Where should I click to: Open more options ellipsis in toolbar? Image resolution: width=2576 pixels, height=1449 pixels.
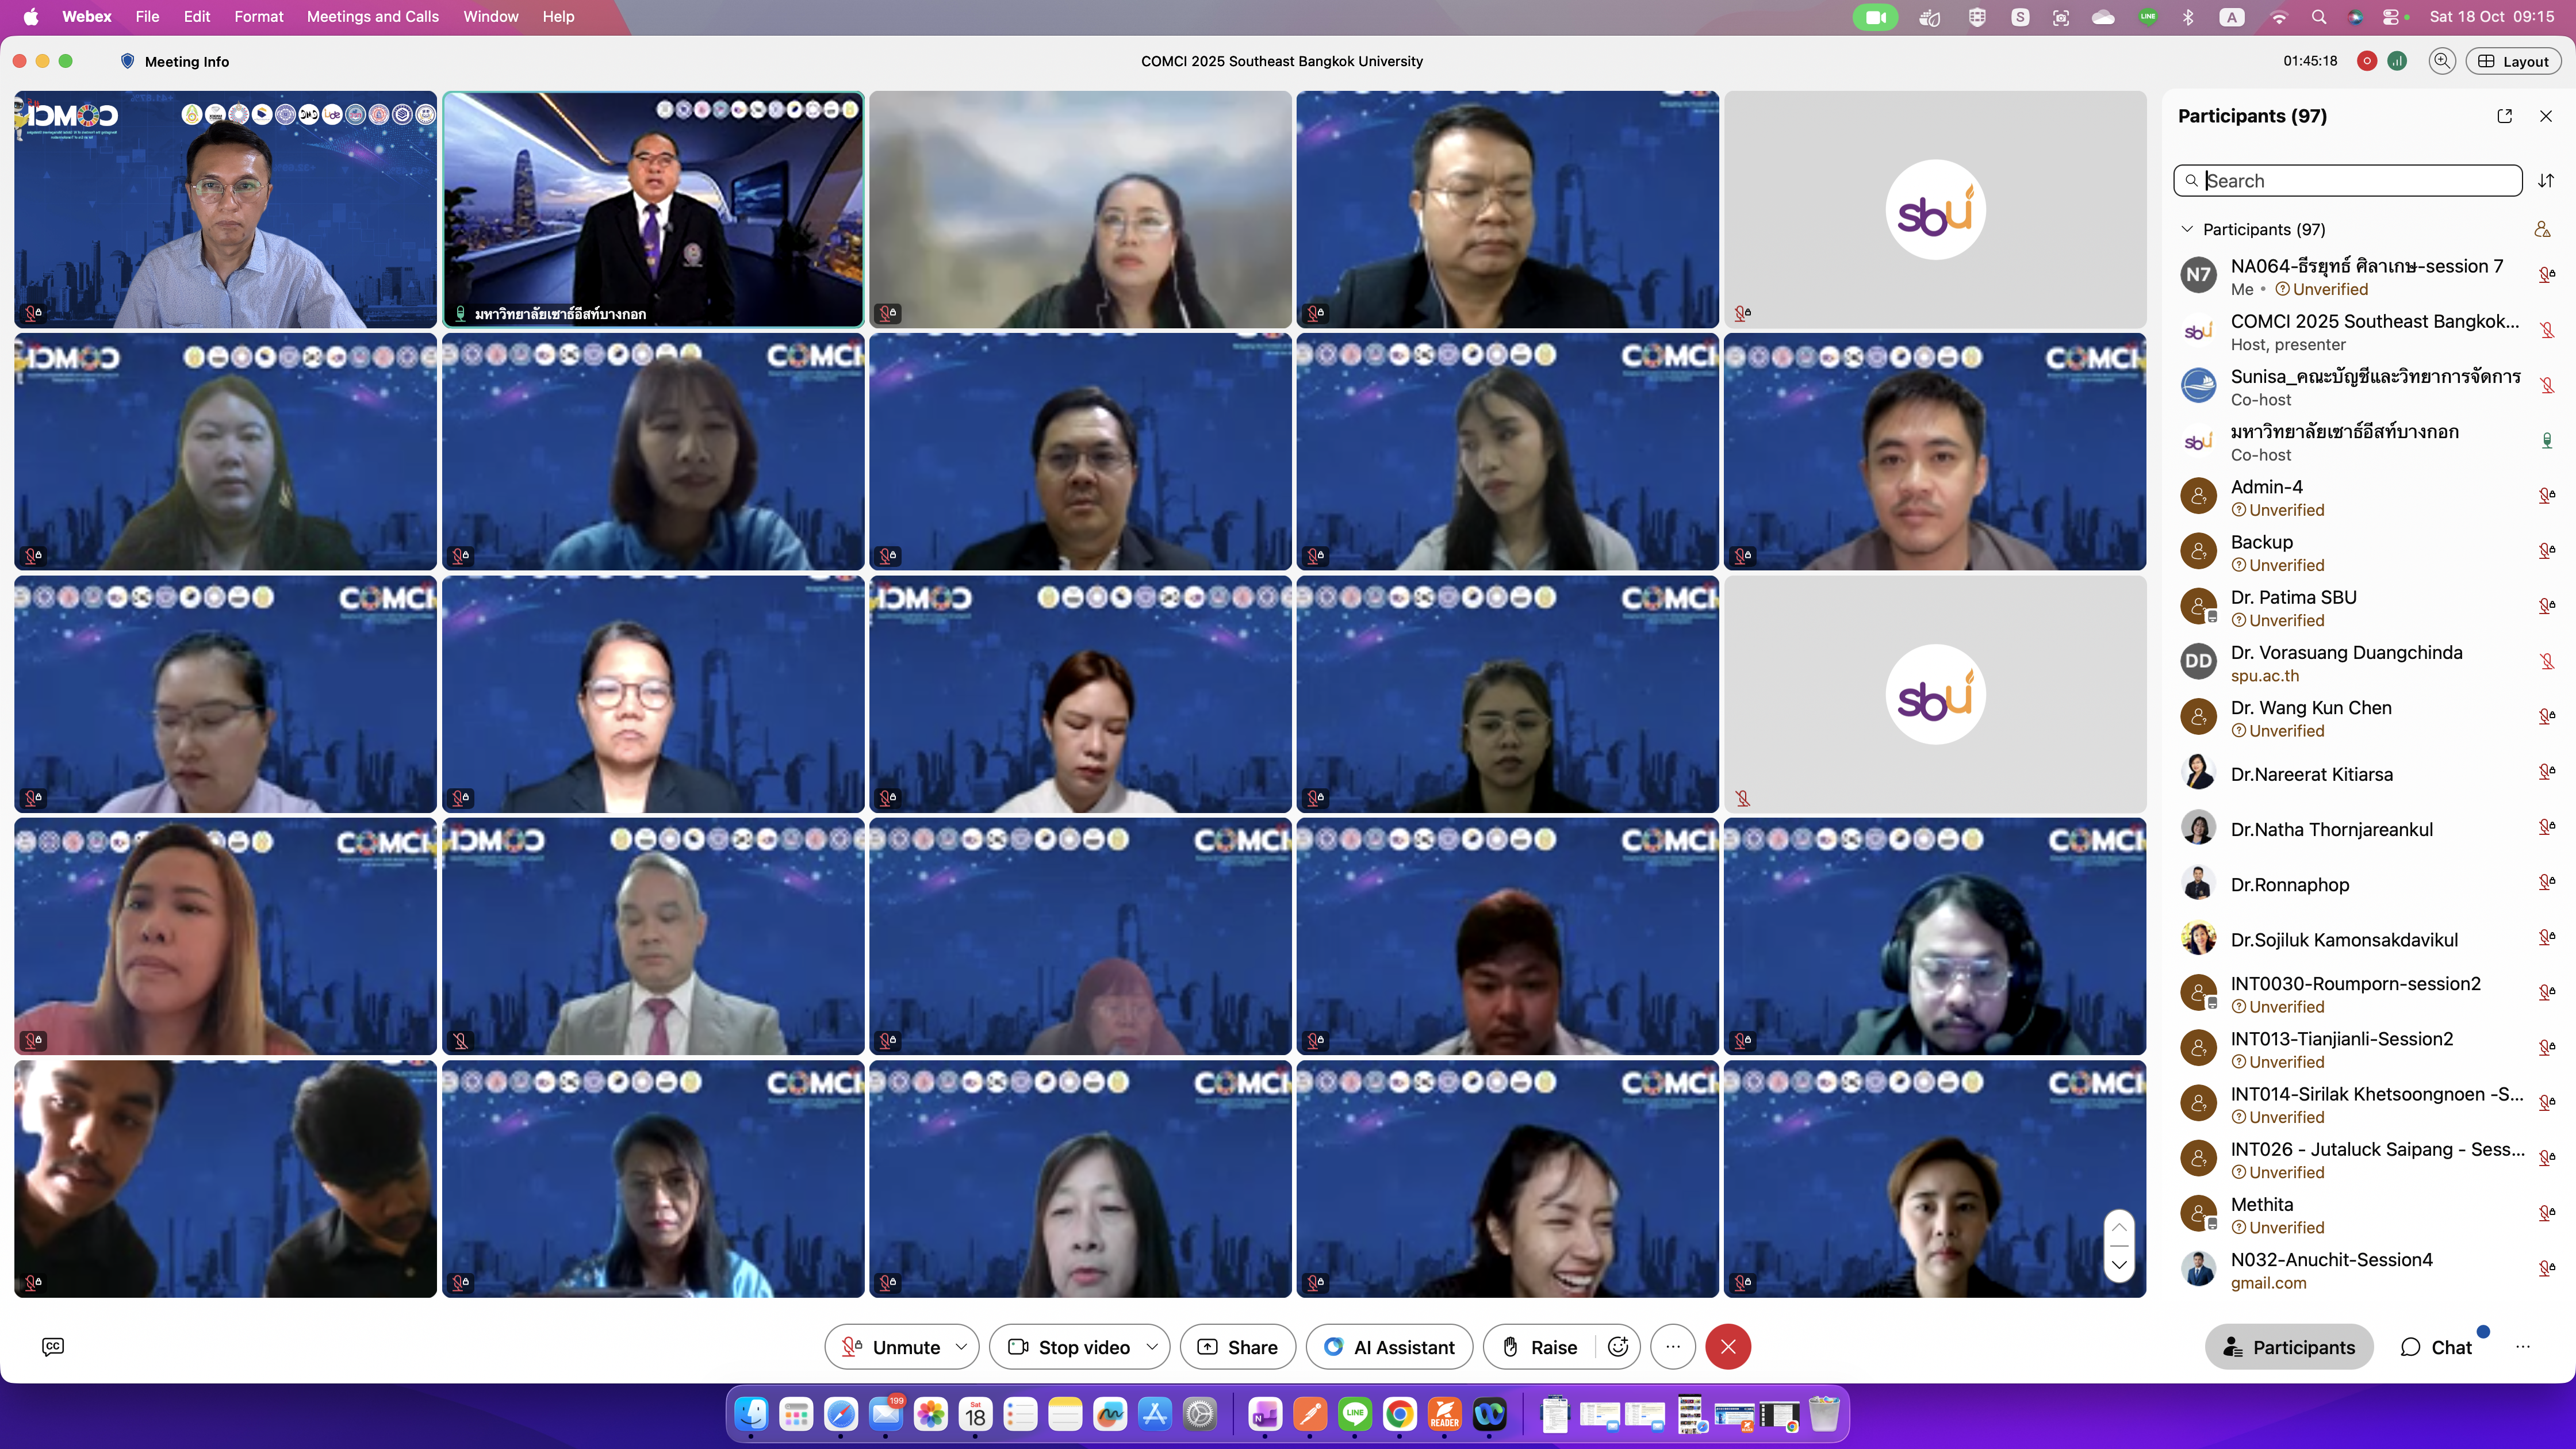1673,1347
